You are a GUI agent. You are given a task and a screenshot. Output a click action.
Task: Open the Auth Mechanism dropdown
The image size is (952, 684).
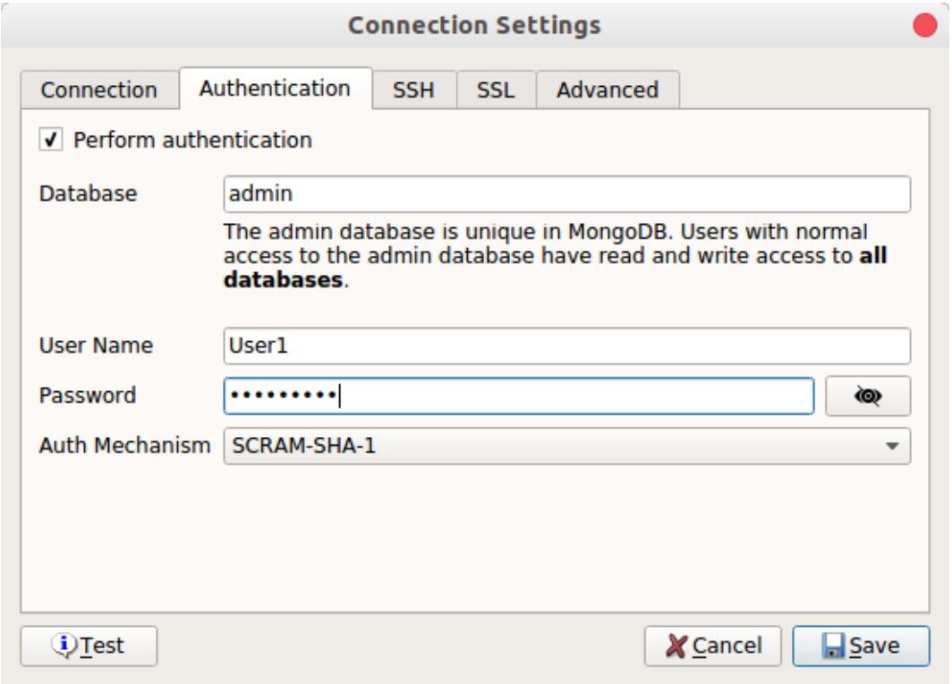(x=567, y=446)
